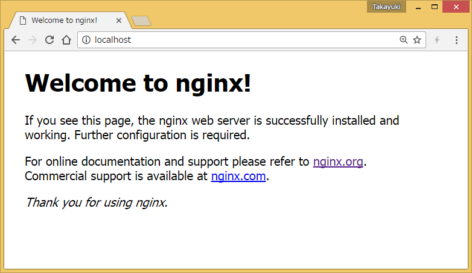Minimize the browser window
This screenshot has width=472, height=273.
pyautogui.click(x=418, y=7)
